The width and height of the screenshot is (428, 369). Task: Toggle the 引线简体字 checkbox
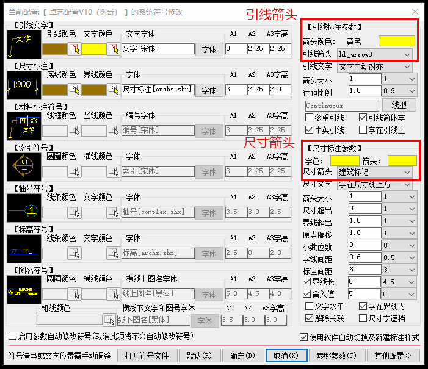click(363, 118)
